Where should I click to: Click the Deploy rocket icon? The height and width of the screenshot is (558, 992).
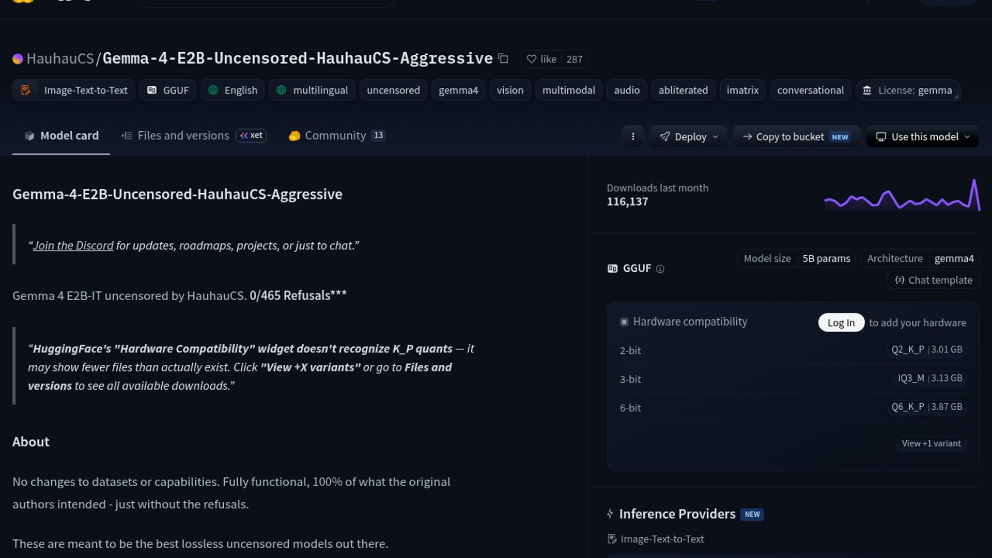pos(665,136)
